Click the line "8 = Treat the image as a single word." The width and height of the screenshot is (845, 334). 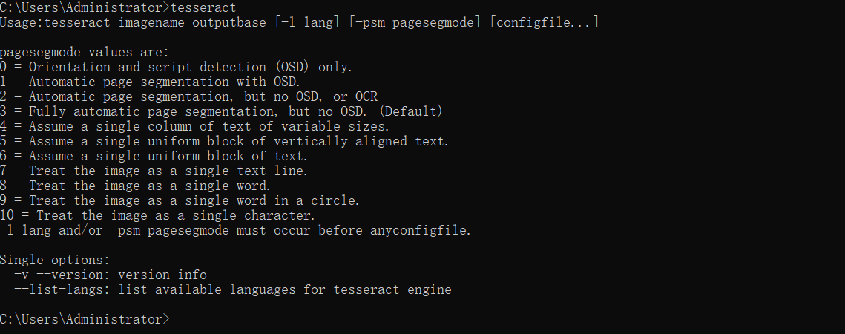point(135,186)
